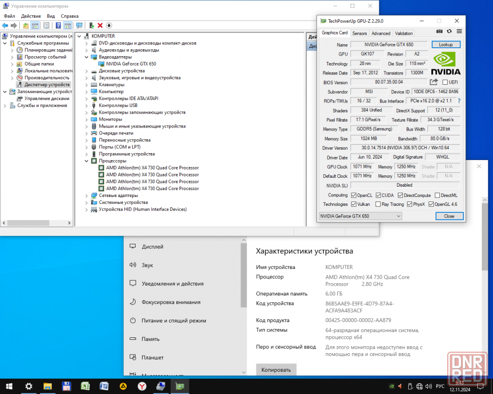Switch to Sensors tab in GPU-Z
The image size is (493, 394).
pos(359,33)
